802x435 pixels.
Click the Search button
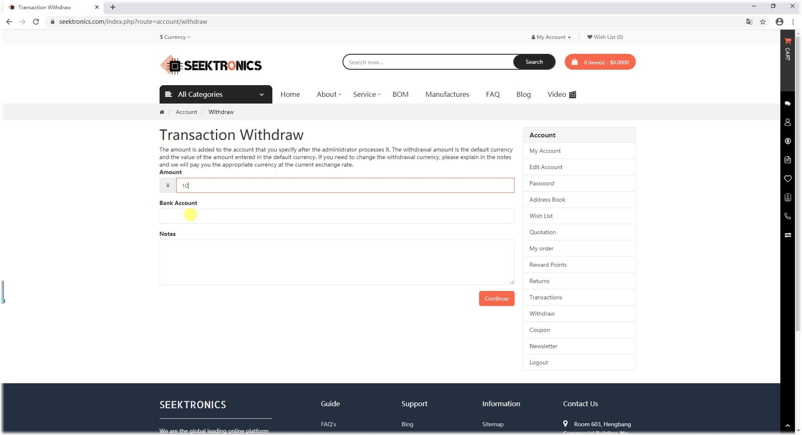pyautogui.click(x=534, y=62)
